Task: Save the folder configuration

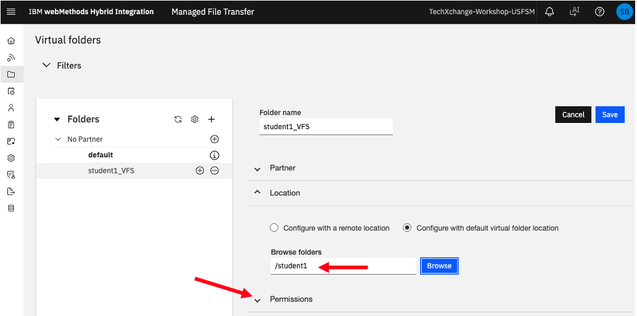Action: tap(610, 114)
